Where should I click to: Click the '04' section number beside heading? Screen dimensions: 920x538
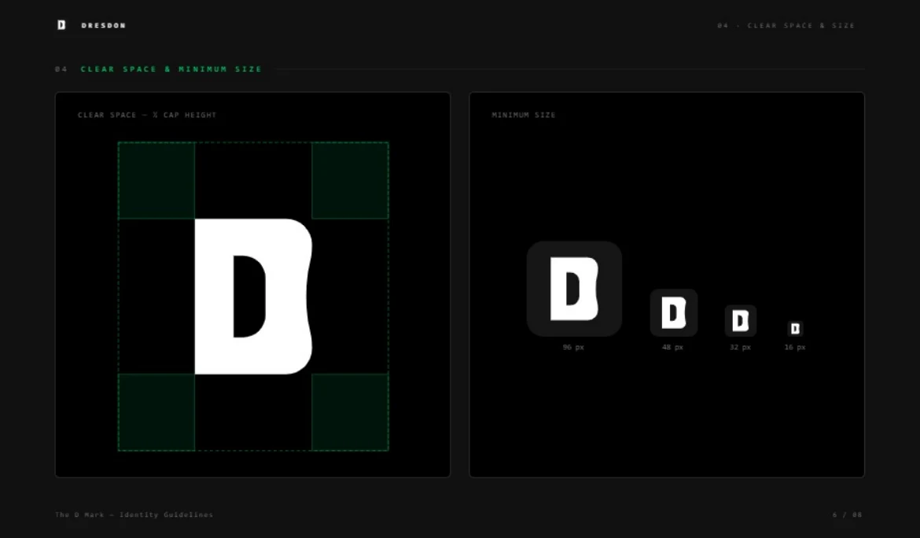point(61,69)
